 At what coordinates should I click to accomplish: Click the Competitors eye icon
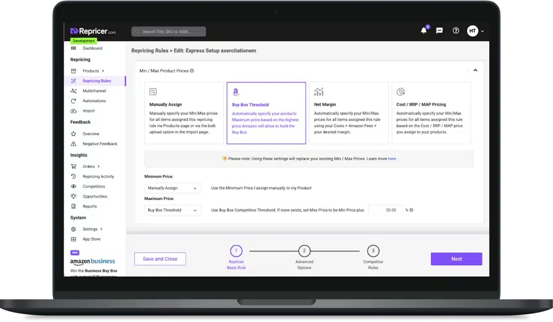(x=74, y=187)
